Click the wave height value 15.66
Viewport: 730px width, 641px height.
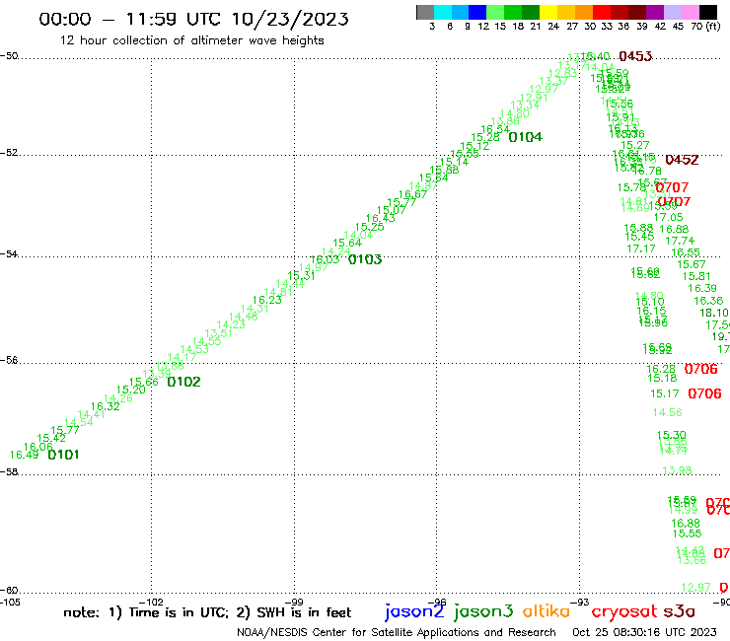(x=144, y=382)
